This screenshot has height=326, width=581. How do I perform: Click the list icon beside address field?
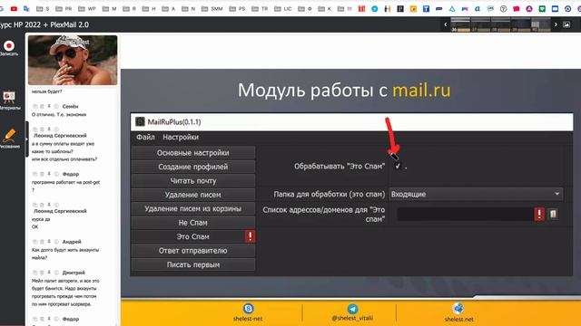pos(553,214)
